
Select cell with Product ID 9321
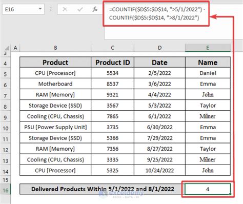coord(112,95)
